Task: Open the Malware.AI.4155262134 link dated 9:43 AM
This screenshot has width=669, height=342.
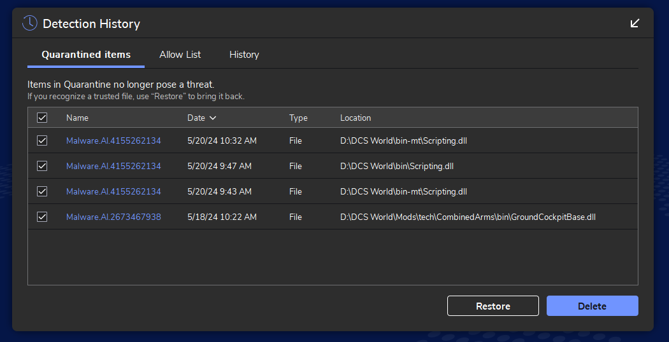Action: (113, 191)
